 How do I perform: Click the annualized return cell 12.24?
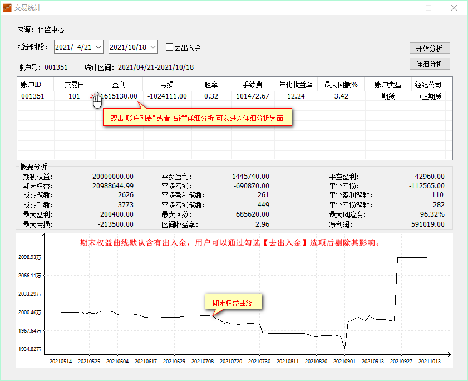click(x=296, y=96)
